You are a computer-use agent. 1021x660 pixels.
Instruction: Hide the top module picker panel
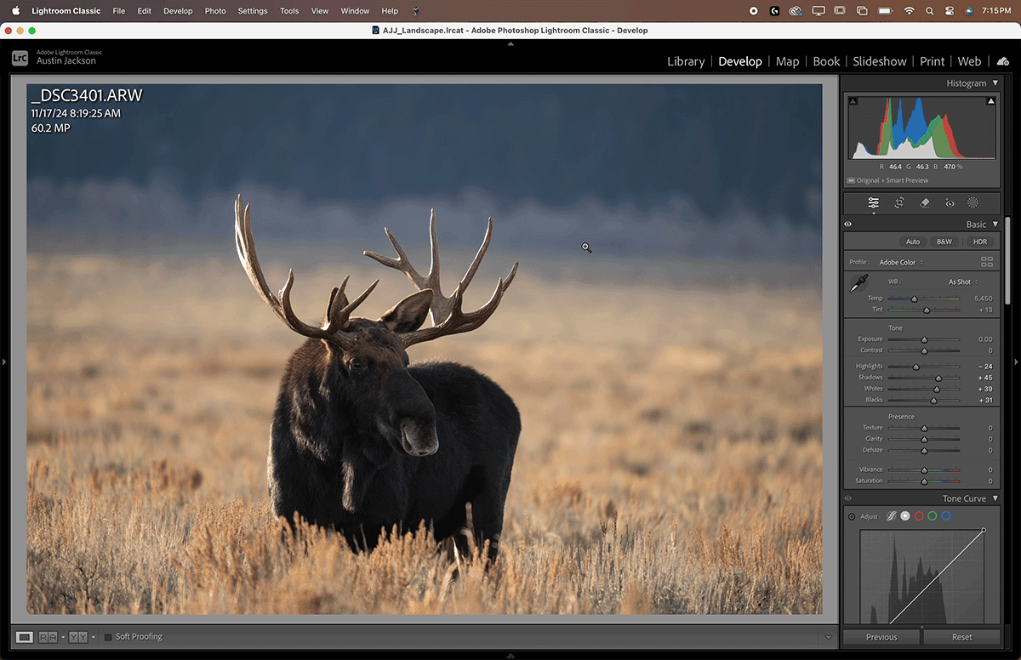point(510,43)
